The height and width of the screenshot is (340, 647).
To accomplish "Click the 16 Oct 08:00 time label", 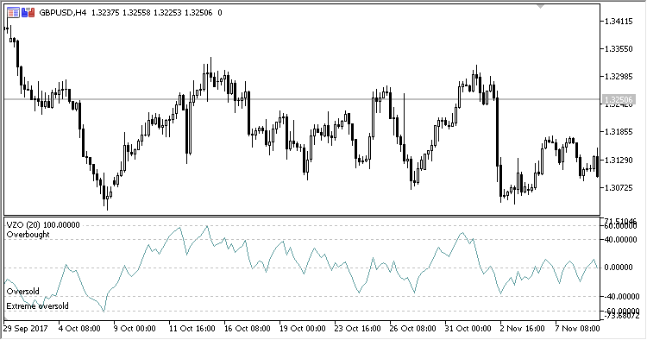I will [248, 329].
